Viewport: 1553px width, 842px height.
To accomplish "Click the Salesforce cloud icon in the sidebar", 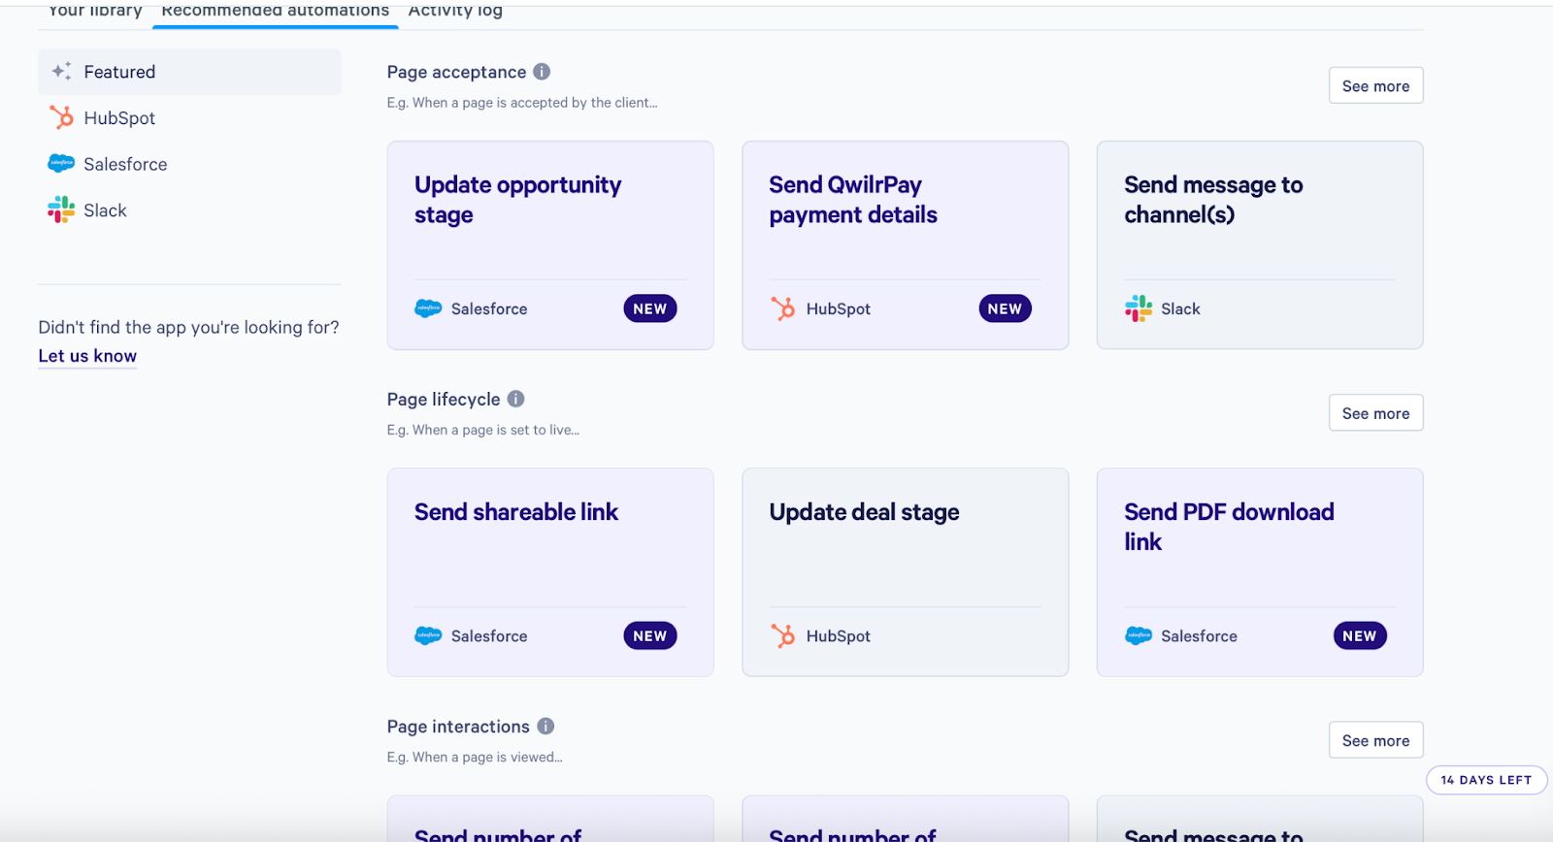I will point(61,164).
